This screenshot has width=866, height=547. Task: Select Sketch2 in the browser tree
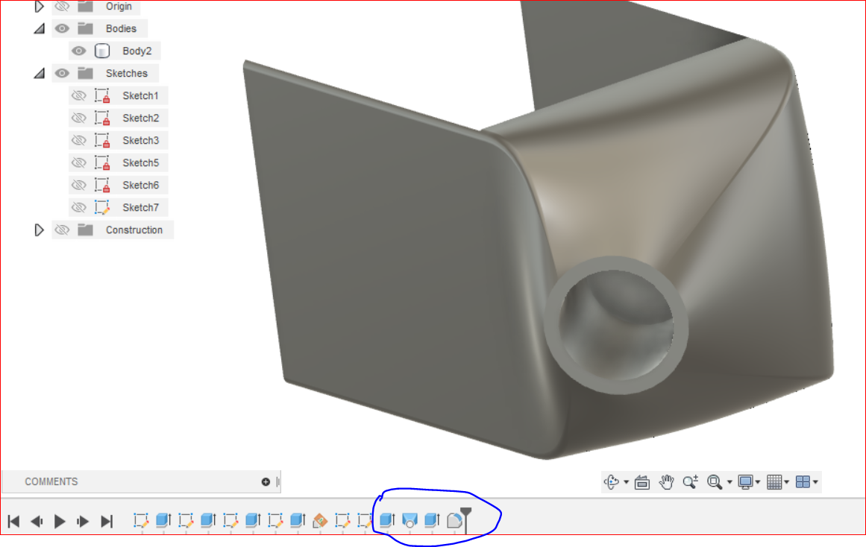tap(140, 118)
